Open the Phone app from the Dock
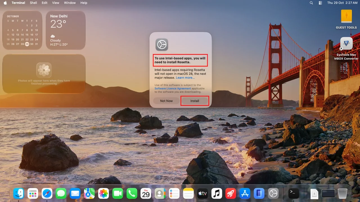Image resolution: width=360 pixels, height=202 pixels. [132, 193]
